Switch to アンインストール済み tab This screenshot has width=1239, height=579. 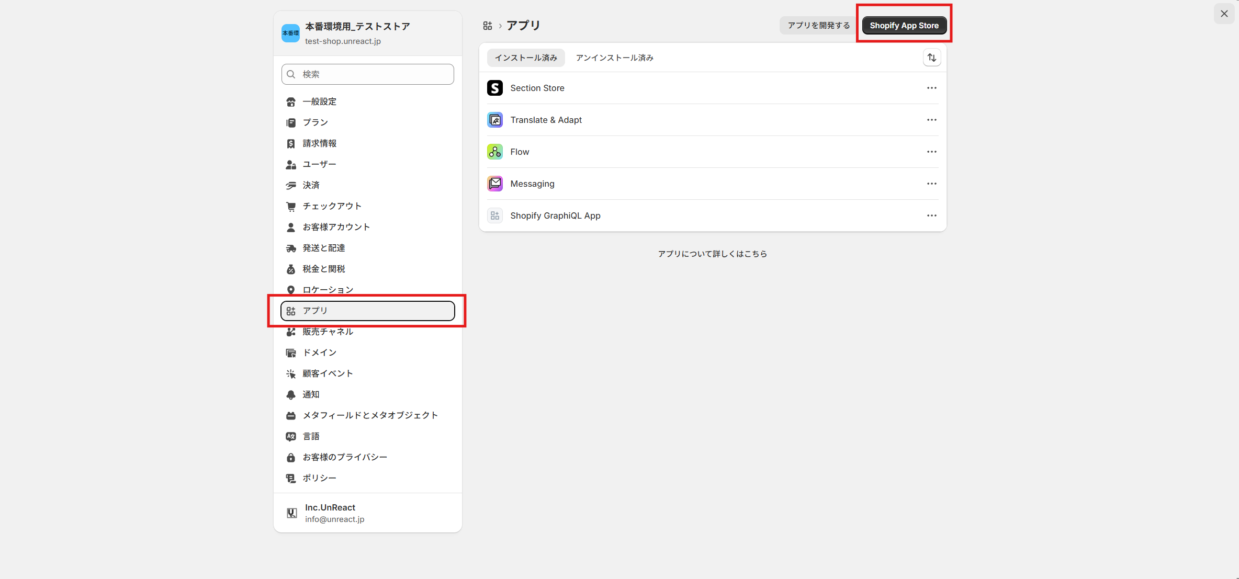(x=614, y=58)
